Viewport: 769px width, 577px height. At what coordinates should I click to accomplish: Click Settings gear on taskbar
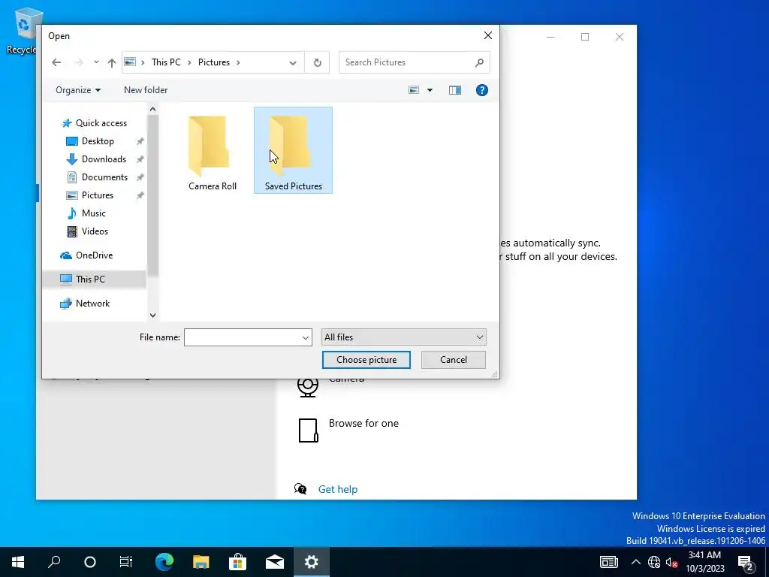tap(312, 562)
